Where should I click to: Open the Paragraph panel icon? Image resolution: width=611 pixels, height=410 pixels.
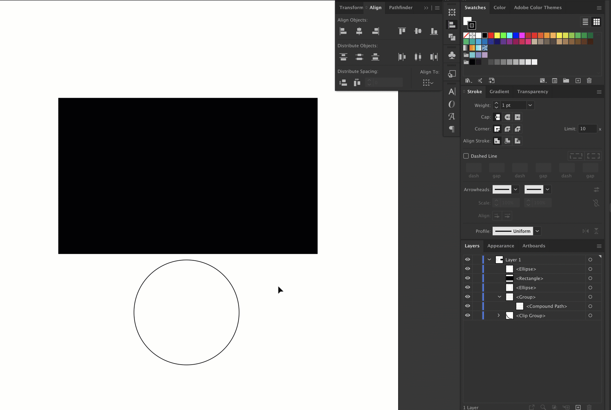point(452,129)
